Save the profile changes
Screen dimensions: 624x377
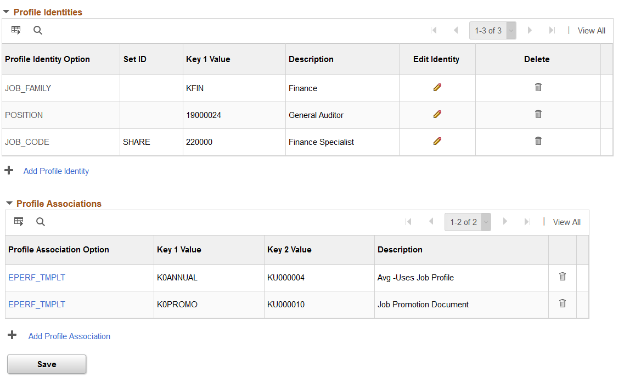pyautogui.click(x=47, y=364)
